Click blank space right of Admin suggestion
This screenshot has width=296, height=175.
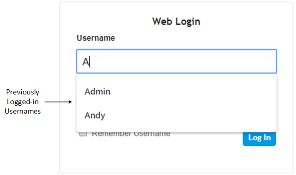pos(200,92)
